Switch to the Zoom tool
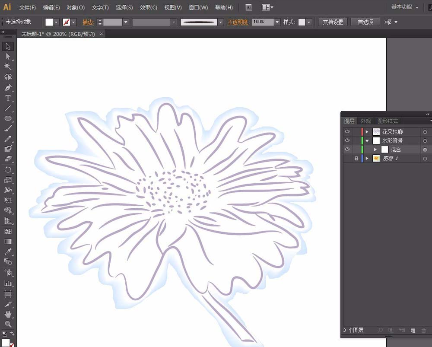432x347 pixels. [x=8, y=324]
